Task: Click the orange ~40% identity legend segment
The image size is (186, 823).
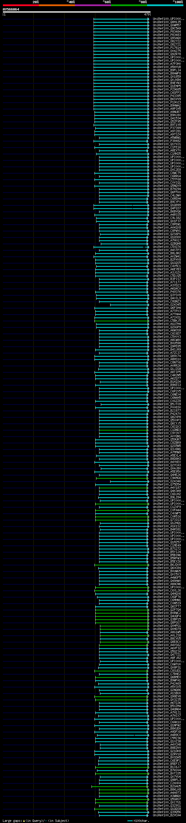Action: 57,5
